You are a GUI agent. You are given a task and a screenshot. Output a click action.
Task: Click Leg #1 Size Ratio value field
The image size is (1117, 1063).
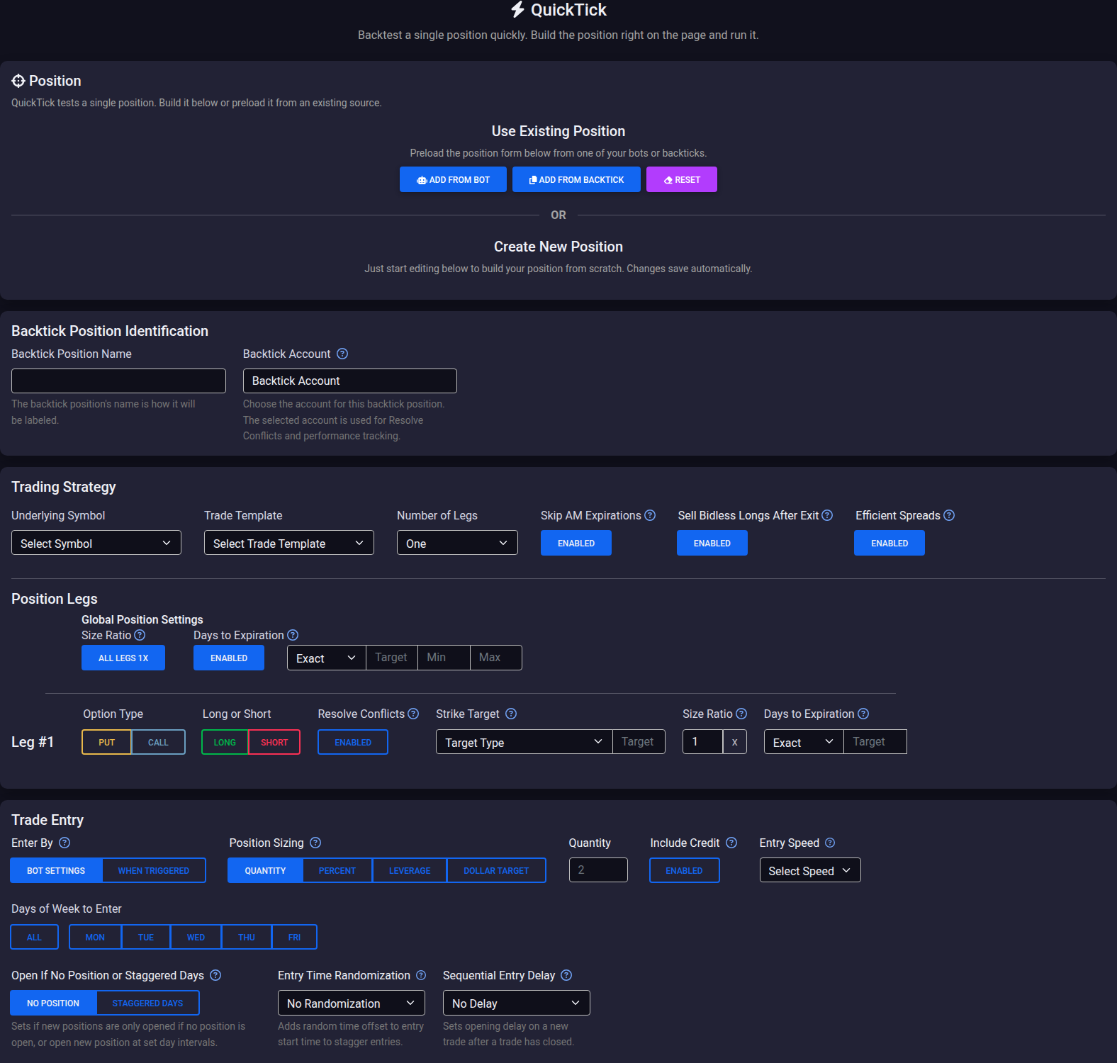pos(702,741)
